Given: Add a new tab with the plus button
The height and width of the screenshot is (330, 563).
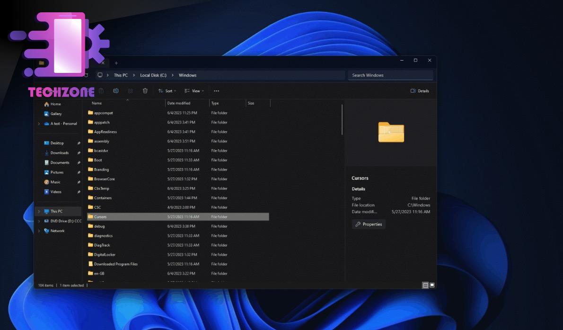Looking at the screenshot, I should click(116, 63).
